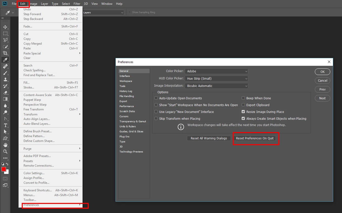
Task: Open the Window menu
Action: (107, 4)
